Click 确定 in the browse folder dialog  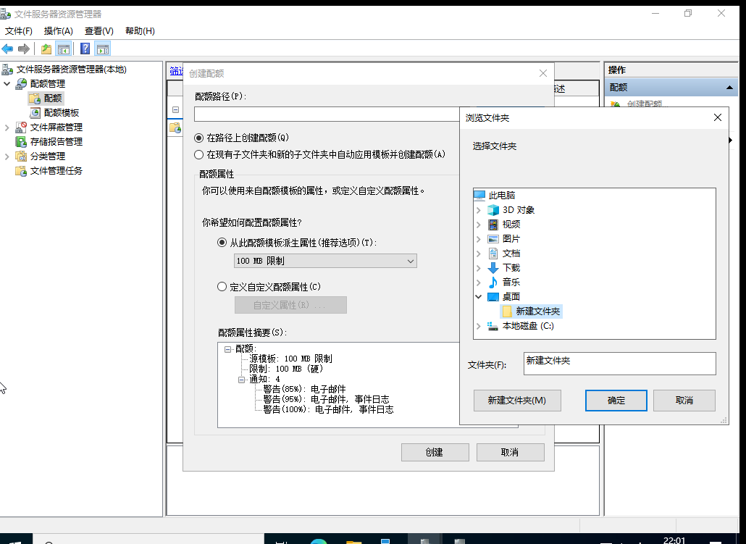pos(616,401)
